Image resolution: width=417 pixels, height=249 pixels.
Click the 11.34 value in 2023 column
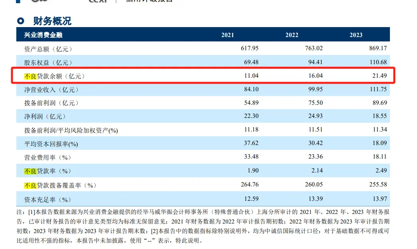pyautogui.click(x=380, y=129)
